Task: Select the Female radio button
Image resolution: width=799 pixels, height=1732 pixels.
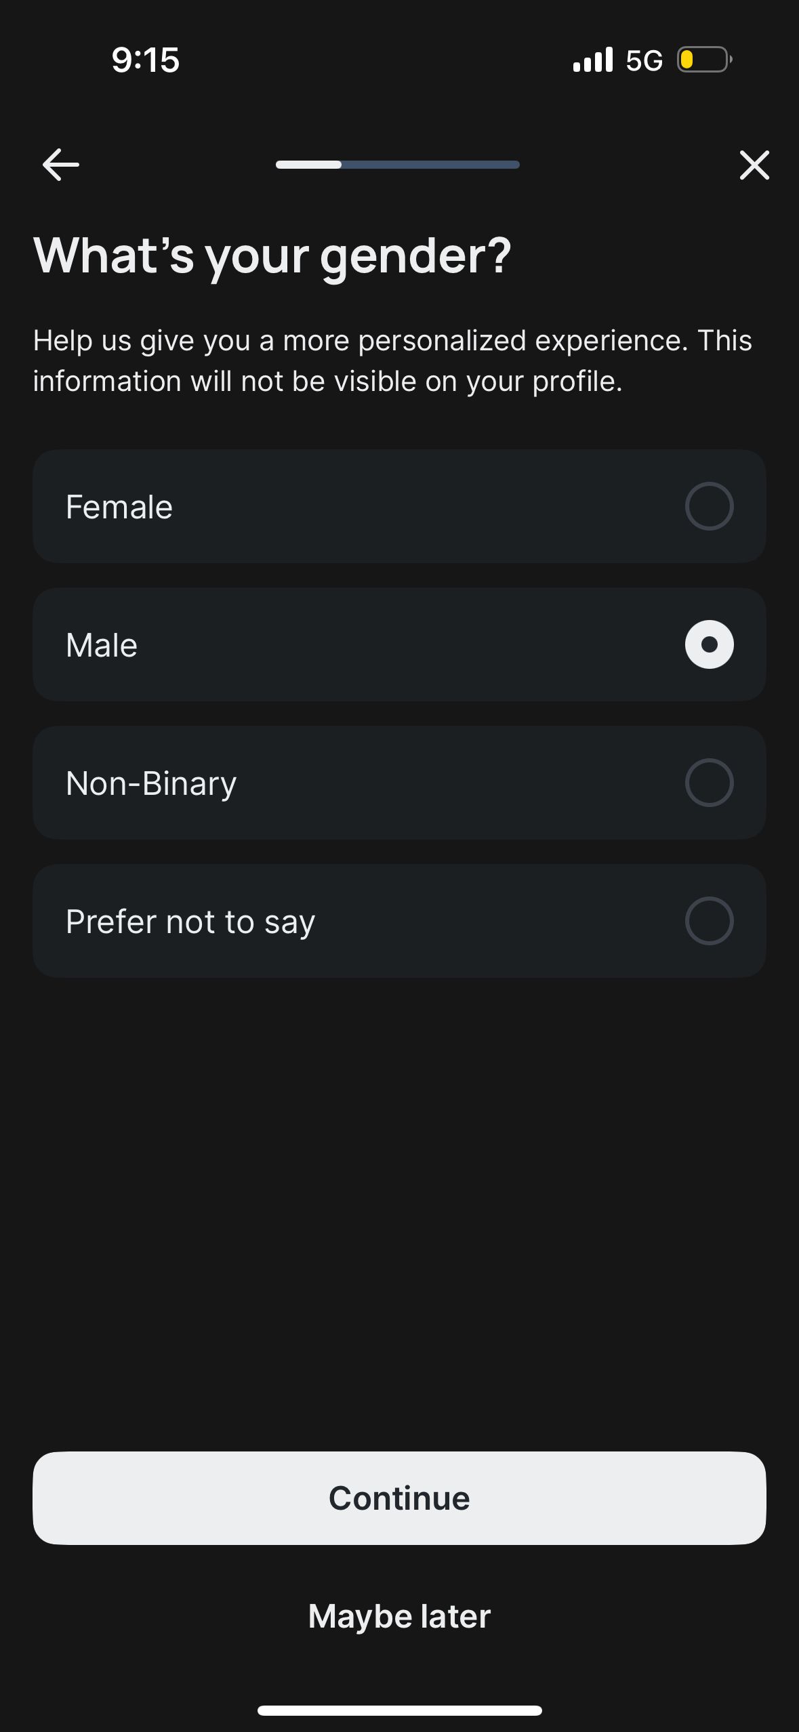Action: [709, 506]
